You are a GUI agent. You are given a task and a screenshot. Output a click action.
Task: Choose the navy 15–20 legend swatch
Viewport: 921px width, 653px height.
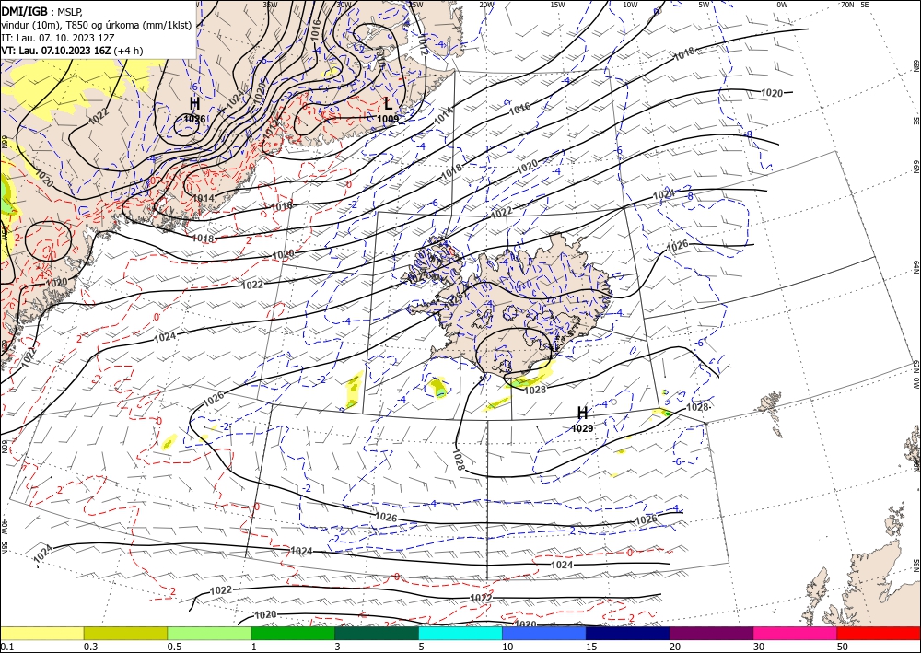coord(627,633)
